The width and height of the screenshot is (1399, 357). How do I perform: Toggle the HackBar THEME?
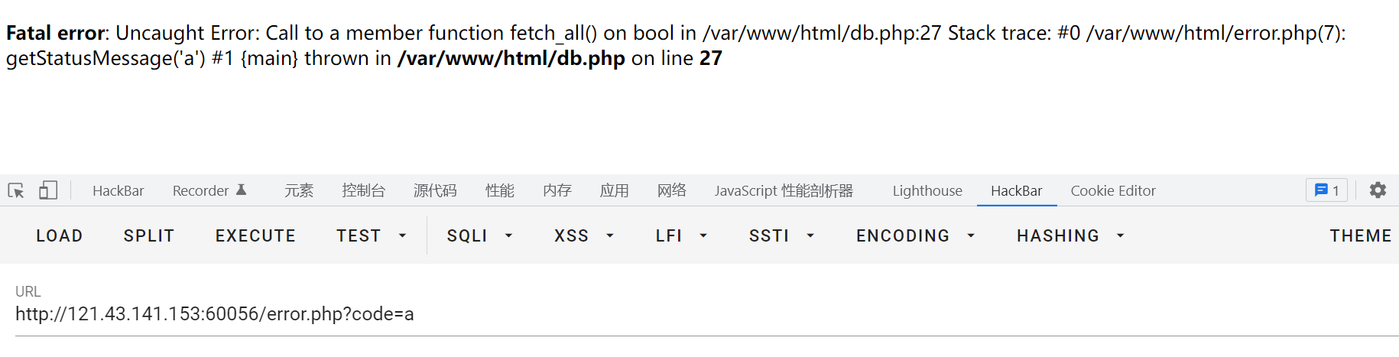pos(1360,235)
